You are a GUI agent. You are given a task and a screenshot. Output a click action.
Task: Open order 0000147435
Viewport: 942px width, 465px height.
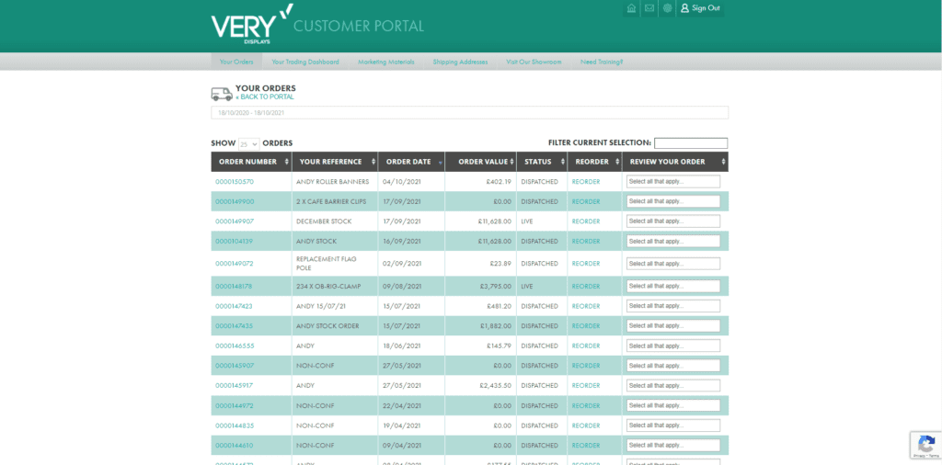[235, 326]
